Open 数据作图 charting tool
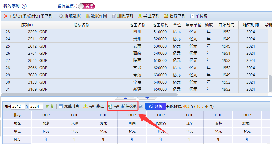 click(96, 16)
